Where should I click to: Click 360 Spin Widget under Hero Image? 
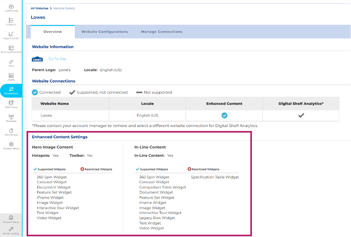52,177
